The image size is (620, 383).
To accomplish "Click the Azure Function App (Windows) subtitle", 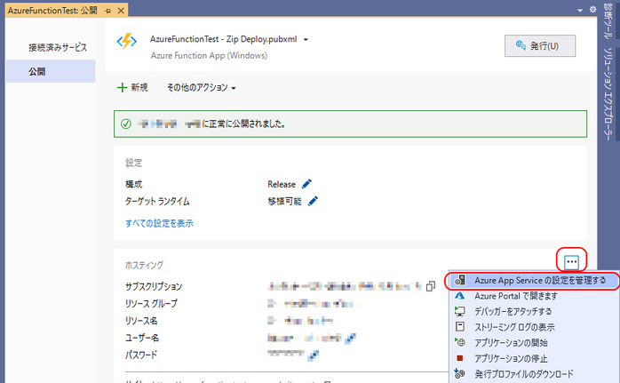I will (209, 55).
